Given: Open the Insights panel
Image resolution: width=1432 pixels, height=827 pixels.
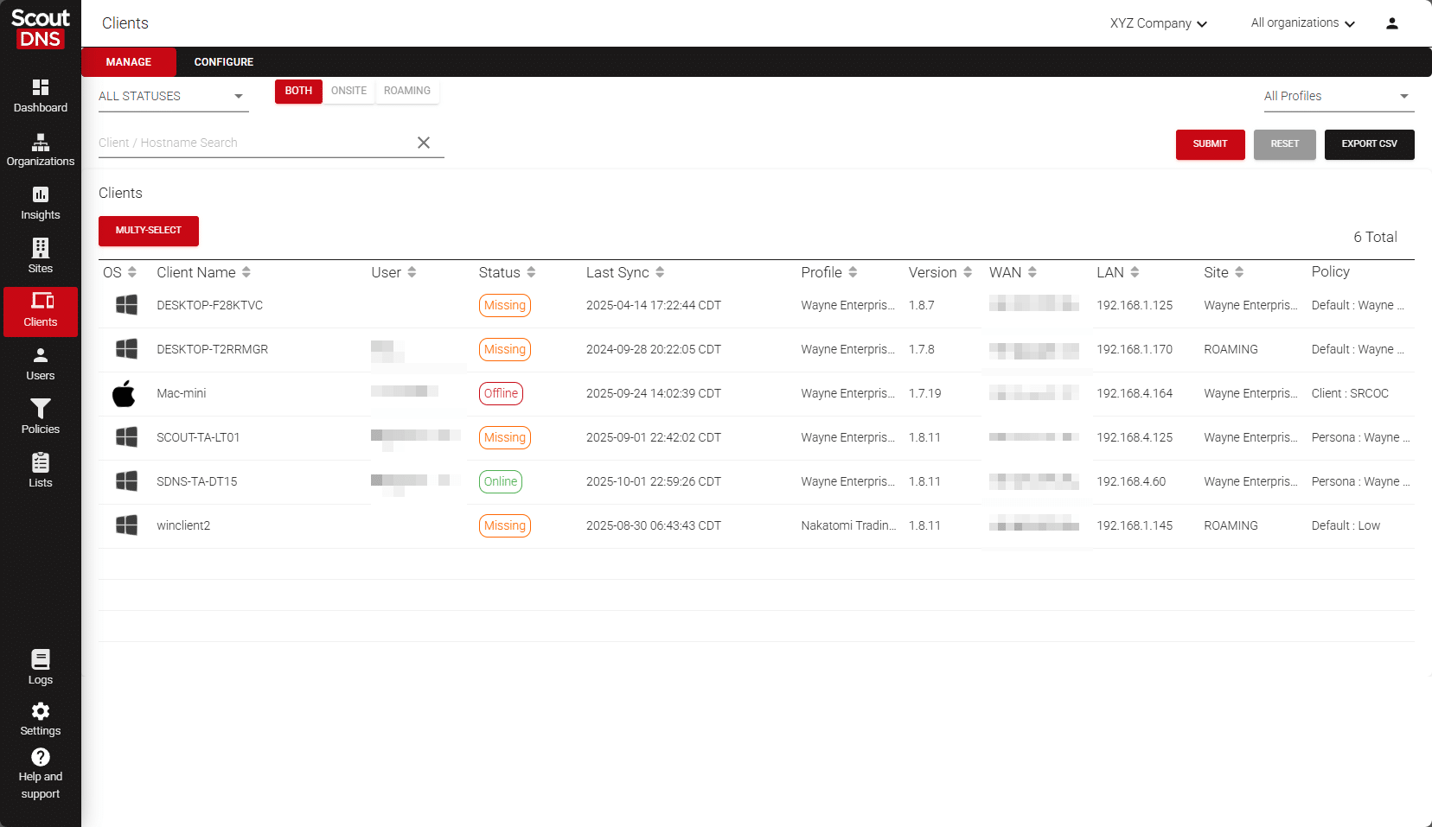Looking at the screenshot, I should coord(41,203).
